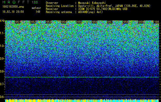
Task: Click the Ovserver field label
Action: pos(52,3)
